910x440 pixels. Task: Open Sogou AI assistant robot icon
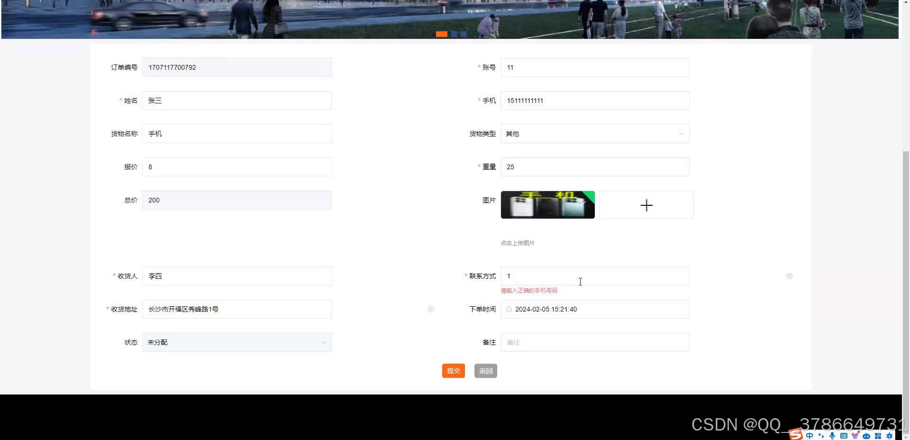tap(866, 436)
